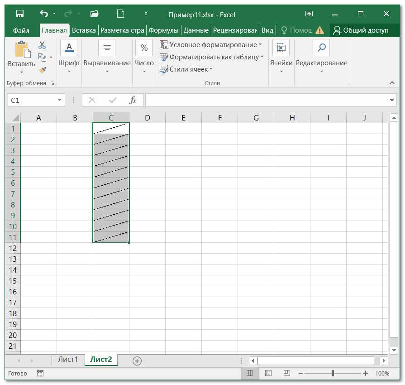Click the Format Painter brush icon
This screenshot has height=385, width=405.
[x=43, y=70]
